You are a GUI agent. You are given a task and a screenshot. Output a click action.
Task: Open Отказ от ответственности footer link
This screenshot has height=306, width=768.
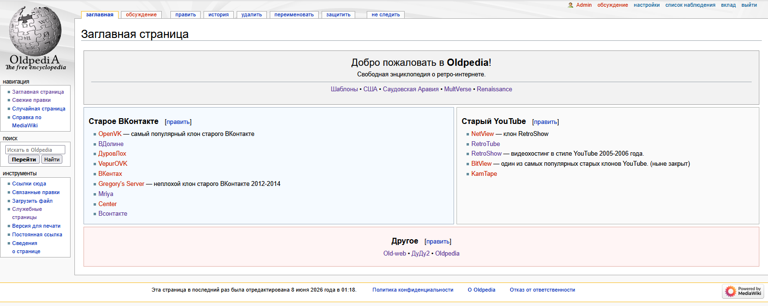542,290
